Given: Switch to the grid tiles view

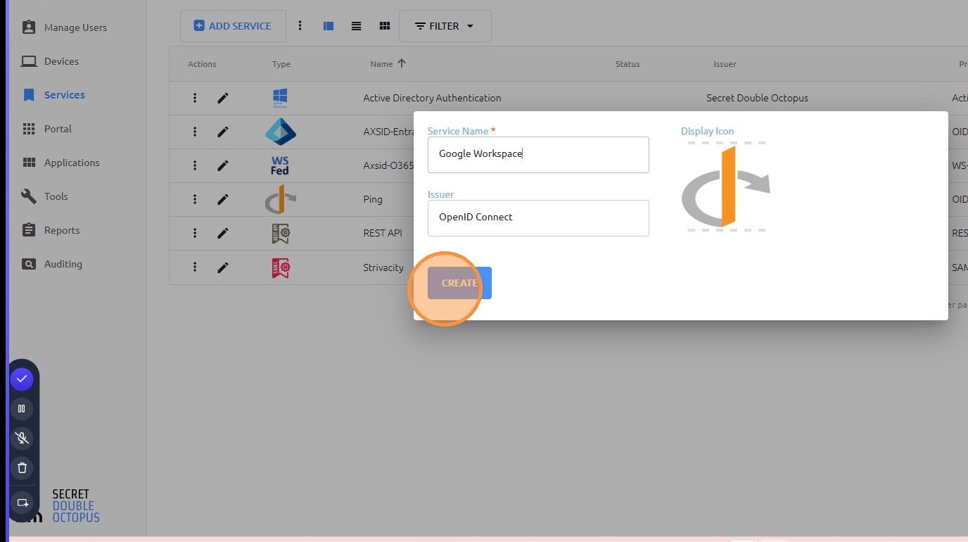Looking at the screenshot, I should tap(384, 26).
